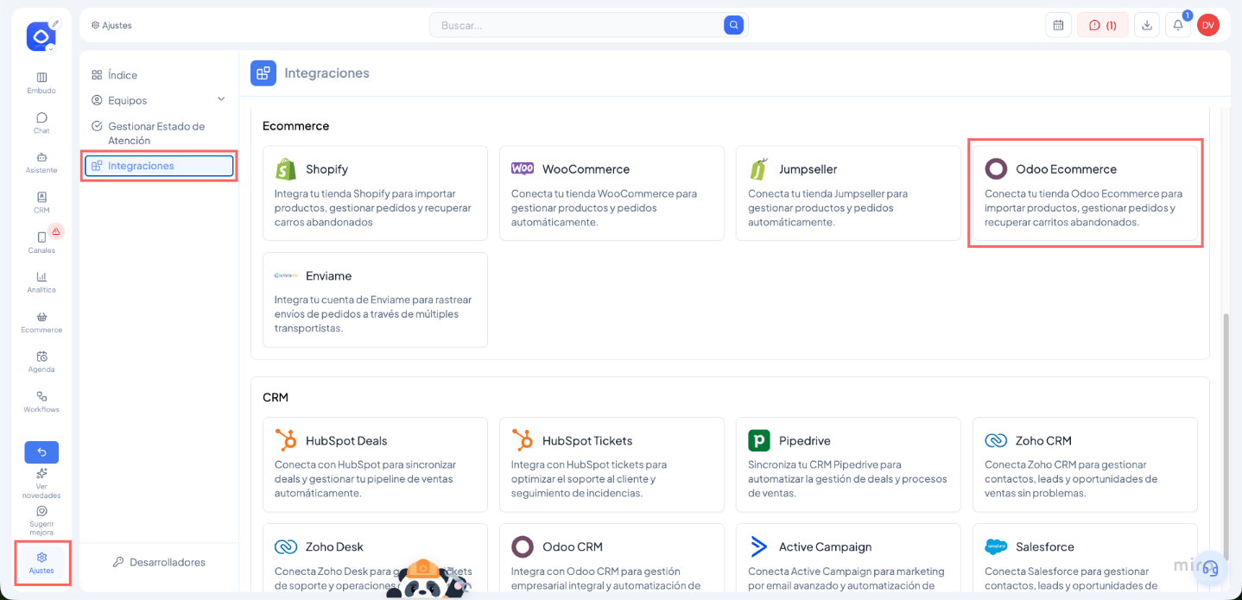Open the Canales sidebar icon
The image size is (1242, 600).
[41, 238]
